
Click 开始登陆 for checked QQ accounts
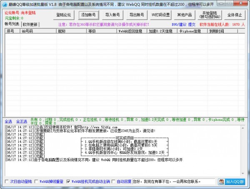[210, 15]
